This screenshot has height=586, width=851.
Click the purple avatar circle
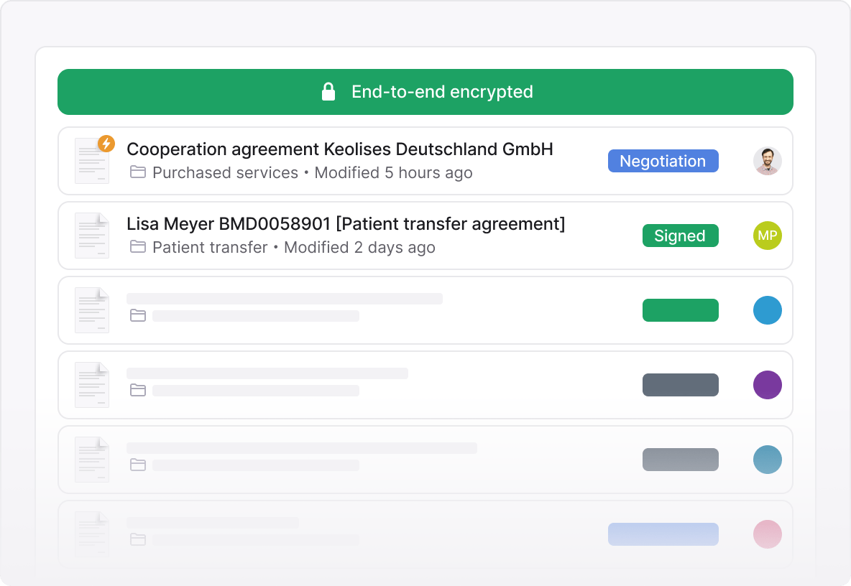(767, 385)
